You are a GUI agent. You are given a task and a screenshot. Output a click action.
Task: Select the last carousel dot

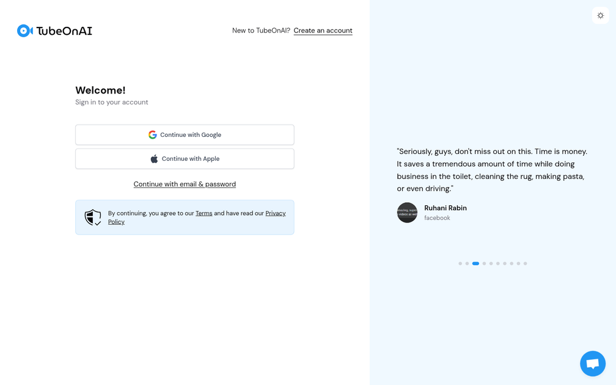[525, 263]
